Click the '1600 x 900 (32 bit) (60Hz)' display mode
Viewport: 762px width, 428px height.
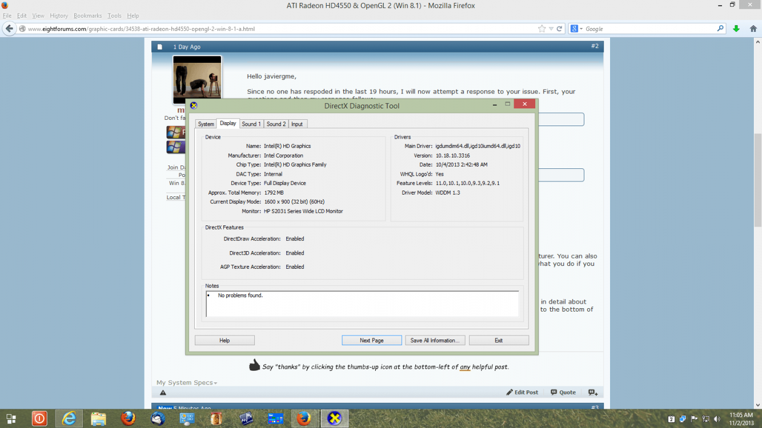click(294, 202)
